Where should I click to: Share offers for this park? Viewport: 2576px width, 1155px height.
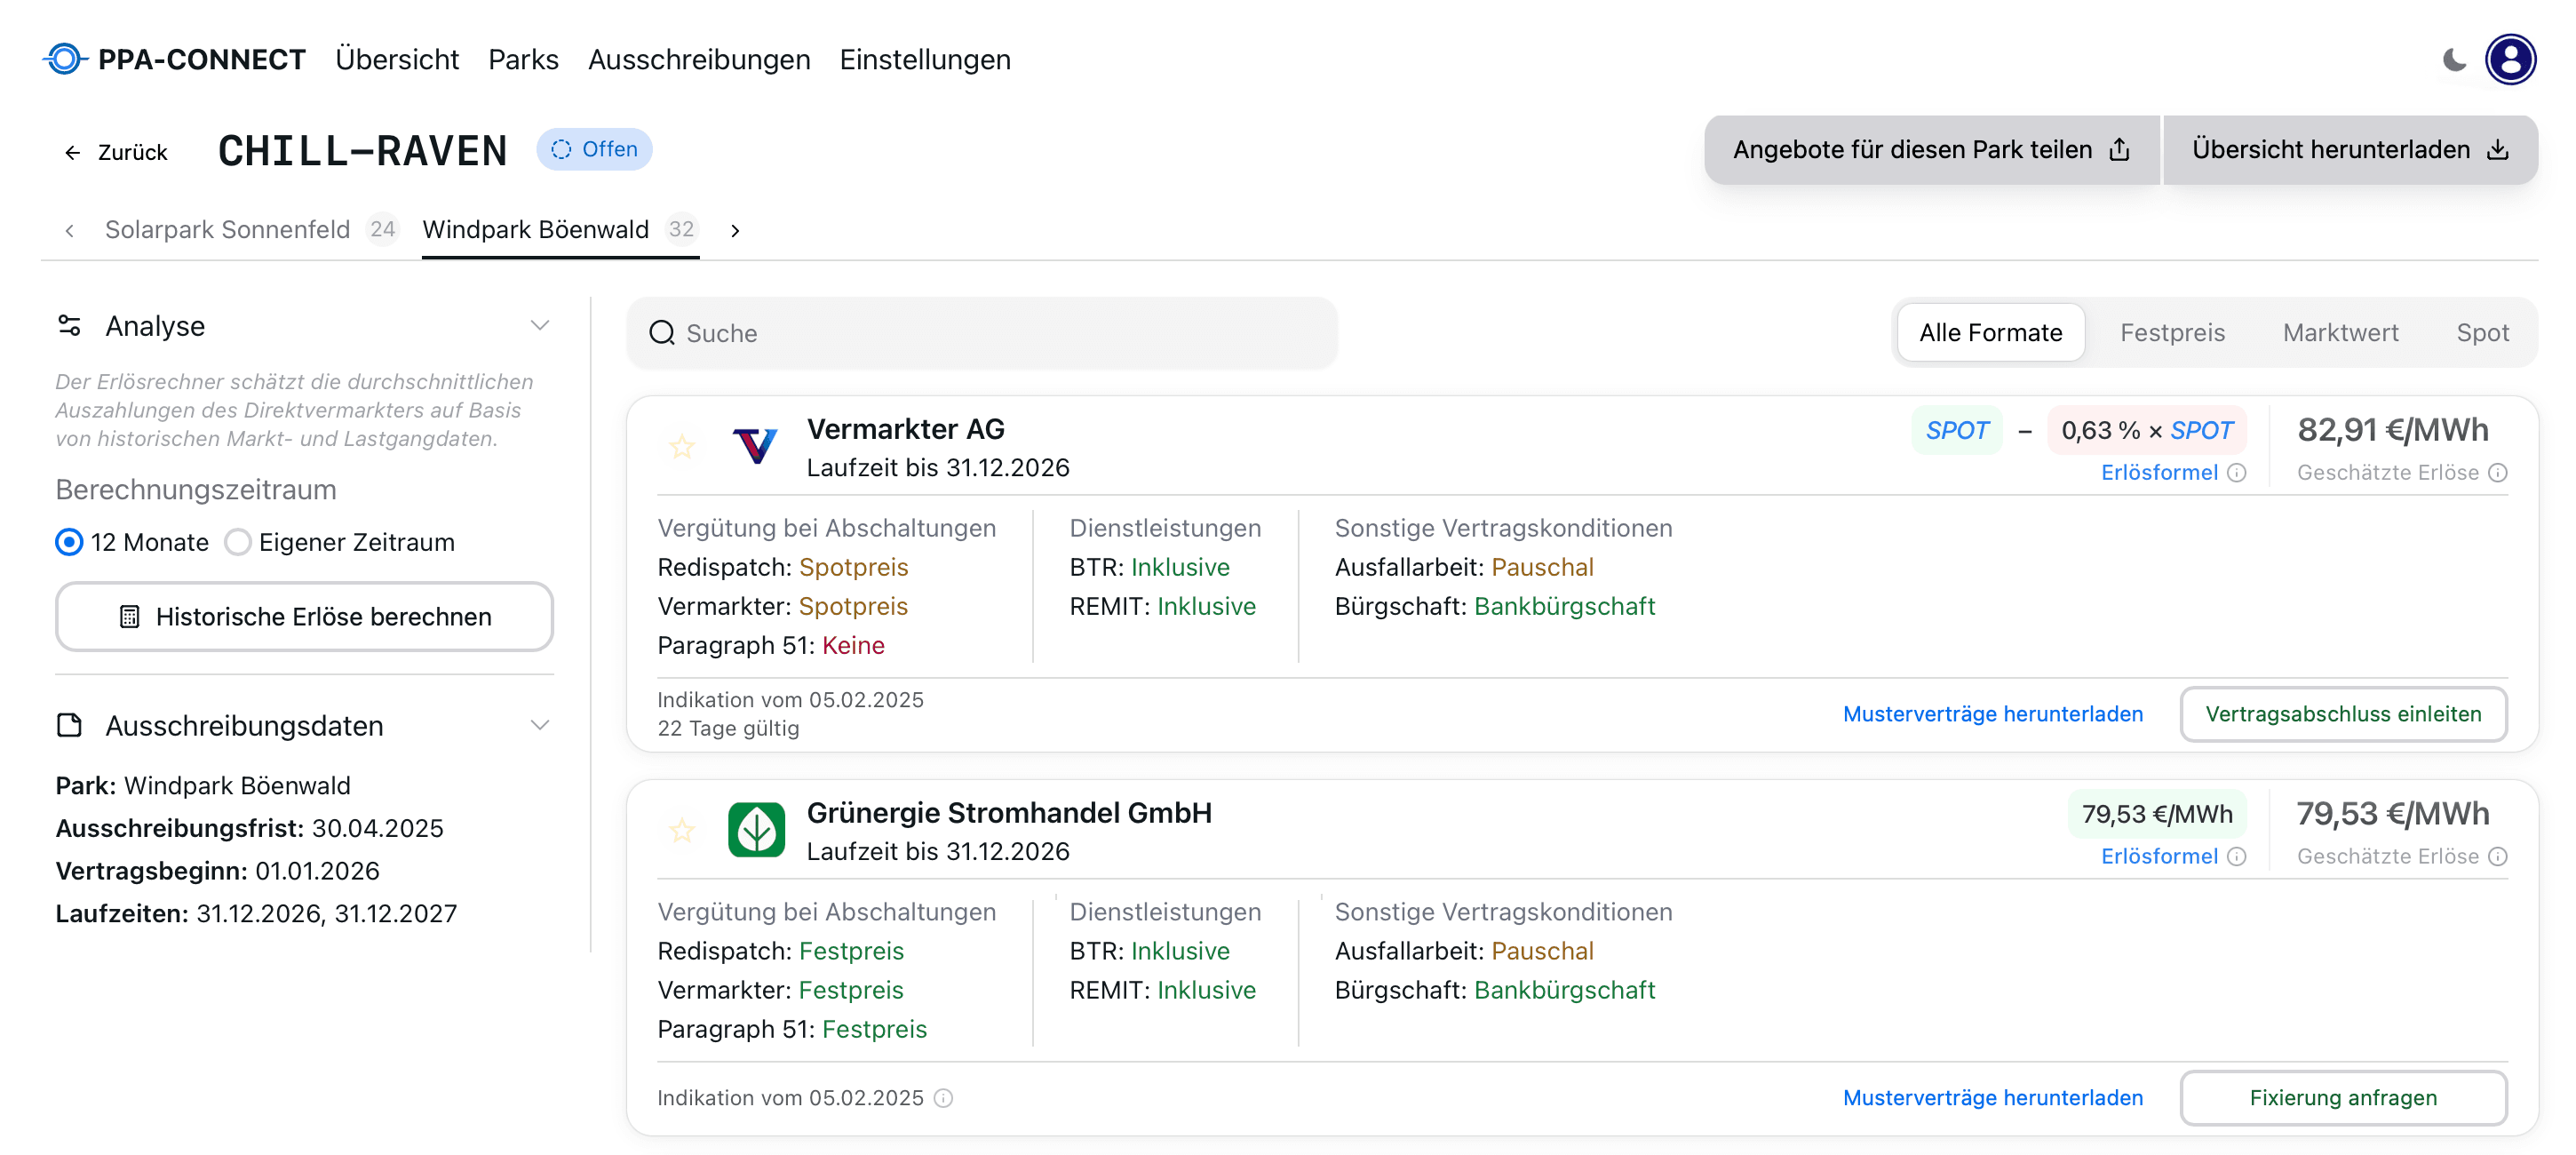point(1931,149)
